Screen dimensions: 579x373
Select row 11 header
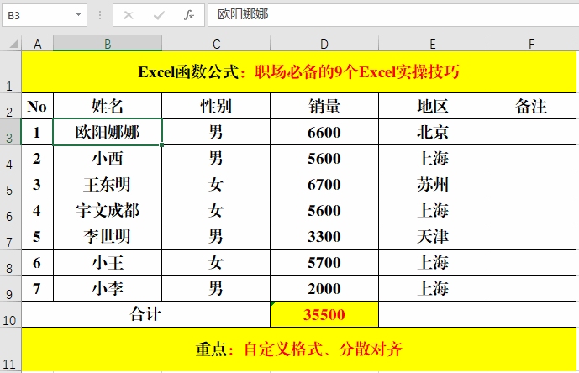[10, 349]
